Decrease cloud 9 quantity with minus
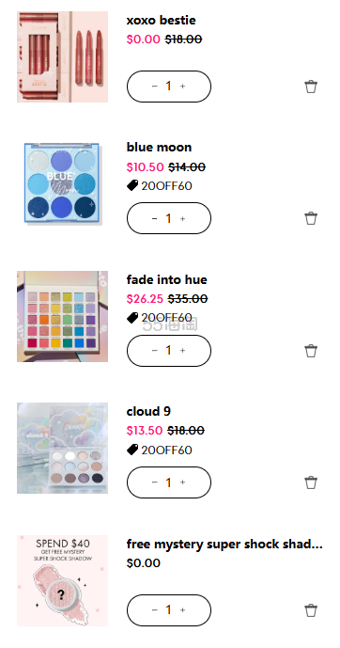Viewport: 340px width, 648px height. [x=155, y=482]
